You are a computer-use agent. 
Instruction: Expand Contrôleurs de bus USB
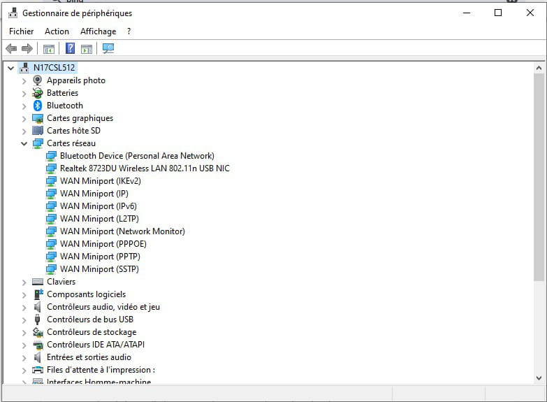tap(24, 320)
